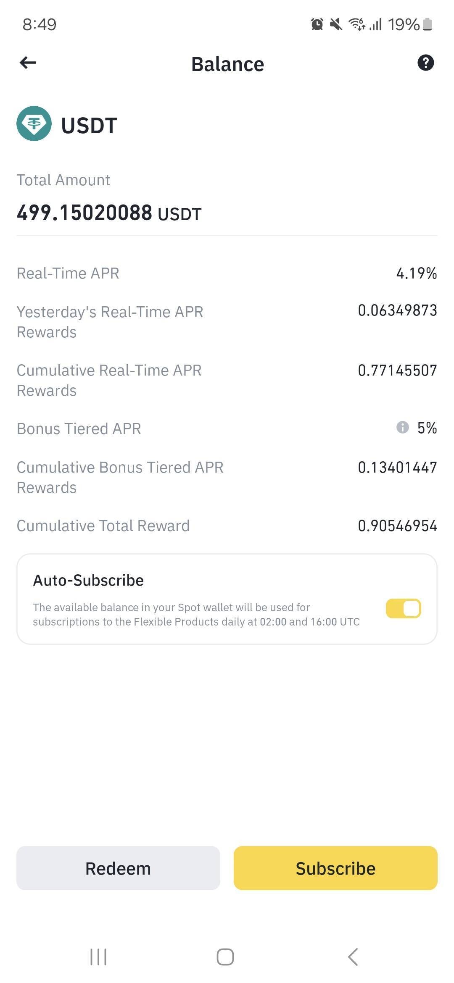Tap Yesterday's Real-Time APR Rewards label

pos(110,322)
